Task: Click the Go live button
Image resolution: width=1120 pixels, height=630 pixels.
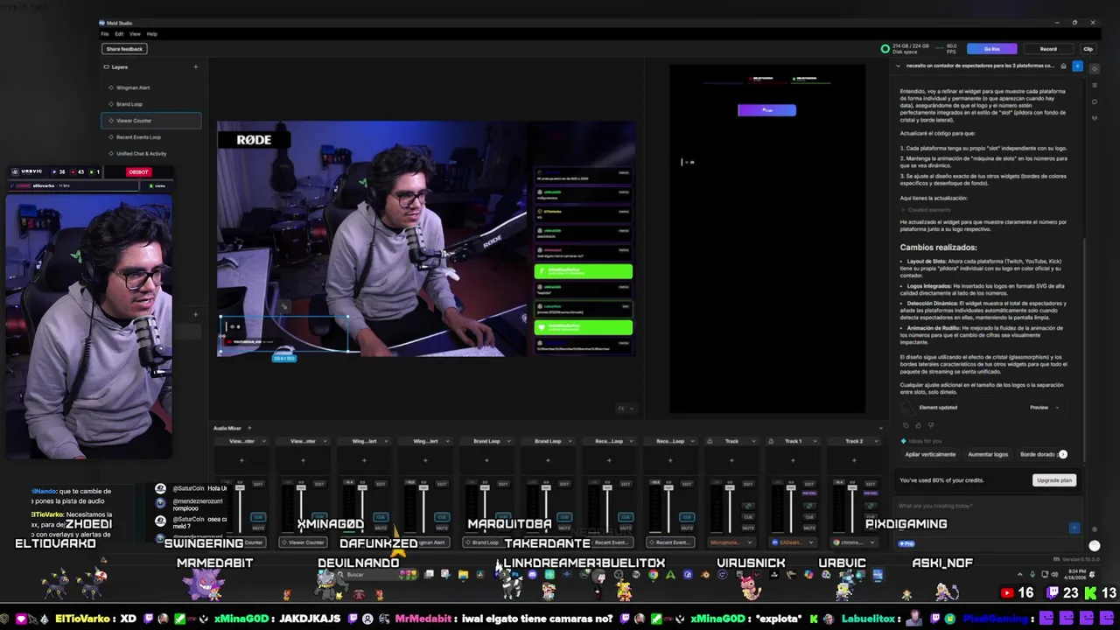Action: [x=991, y=49]
